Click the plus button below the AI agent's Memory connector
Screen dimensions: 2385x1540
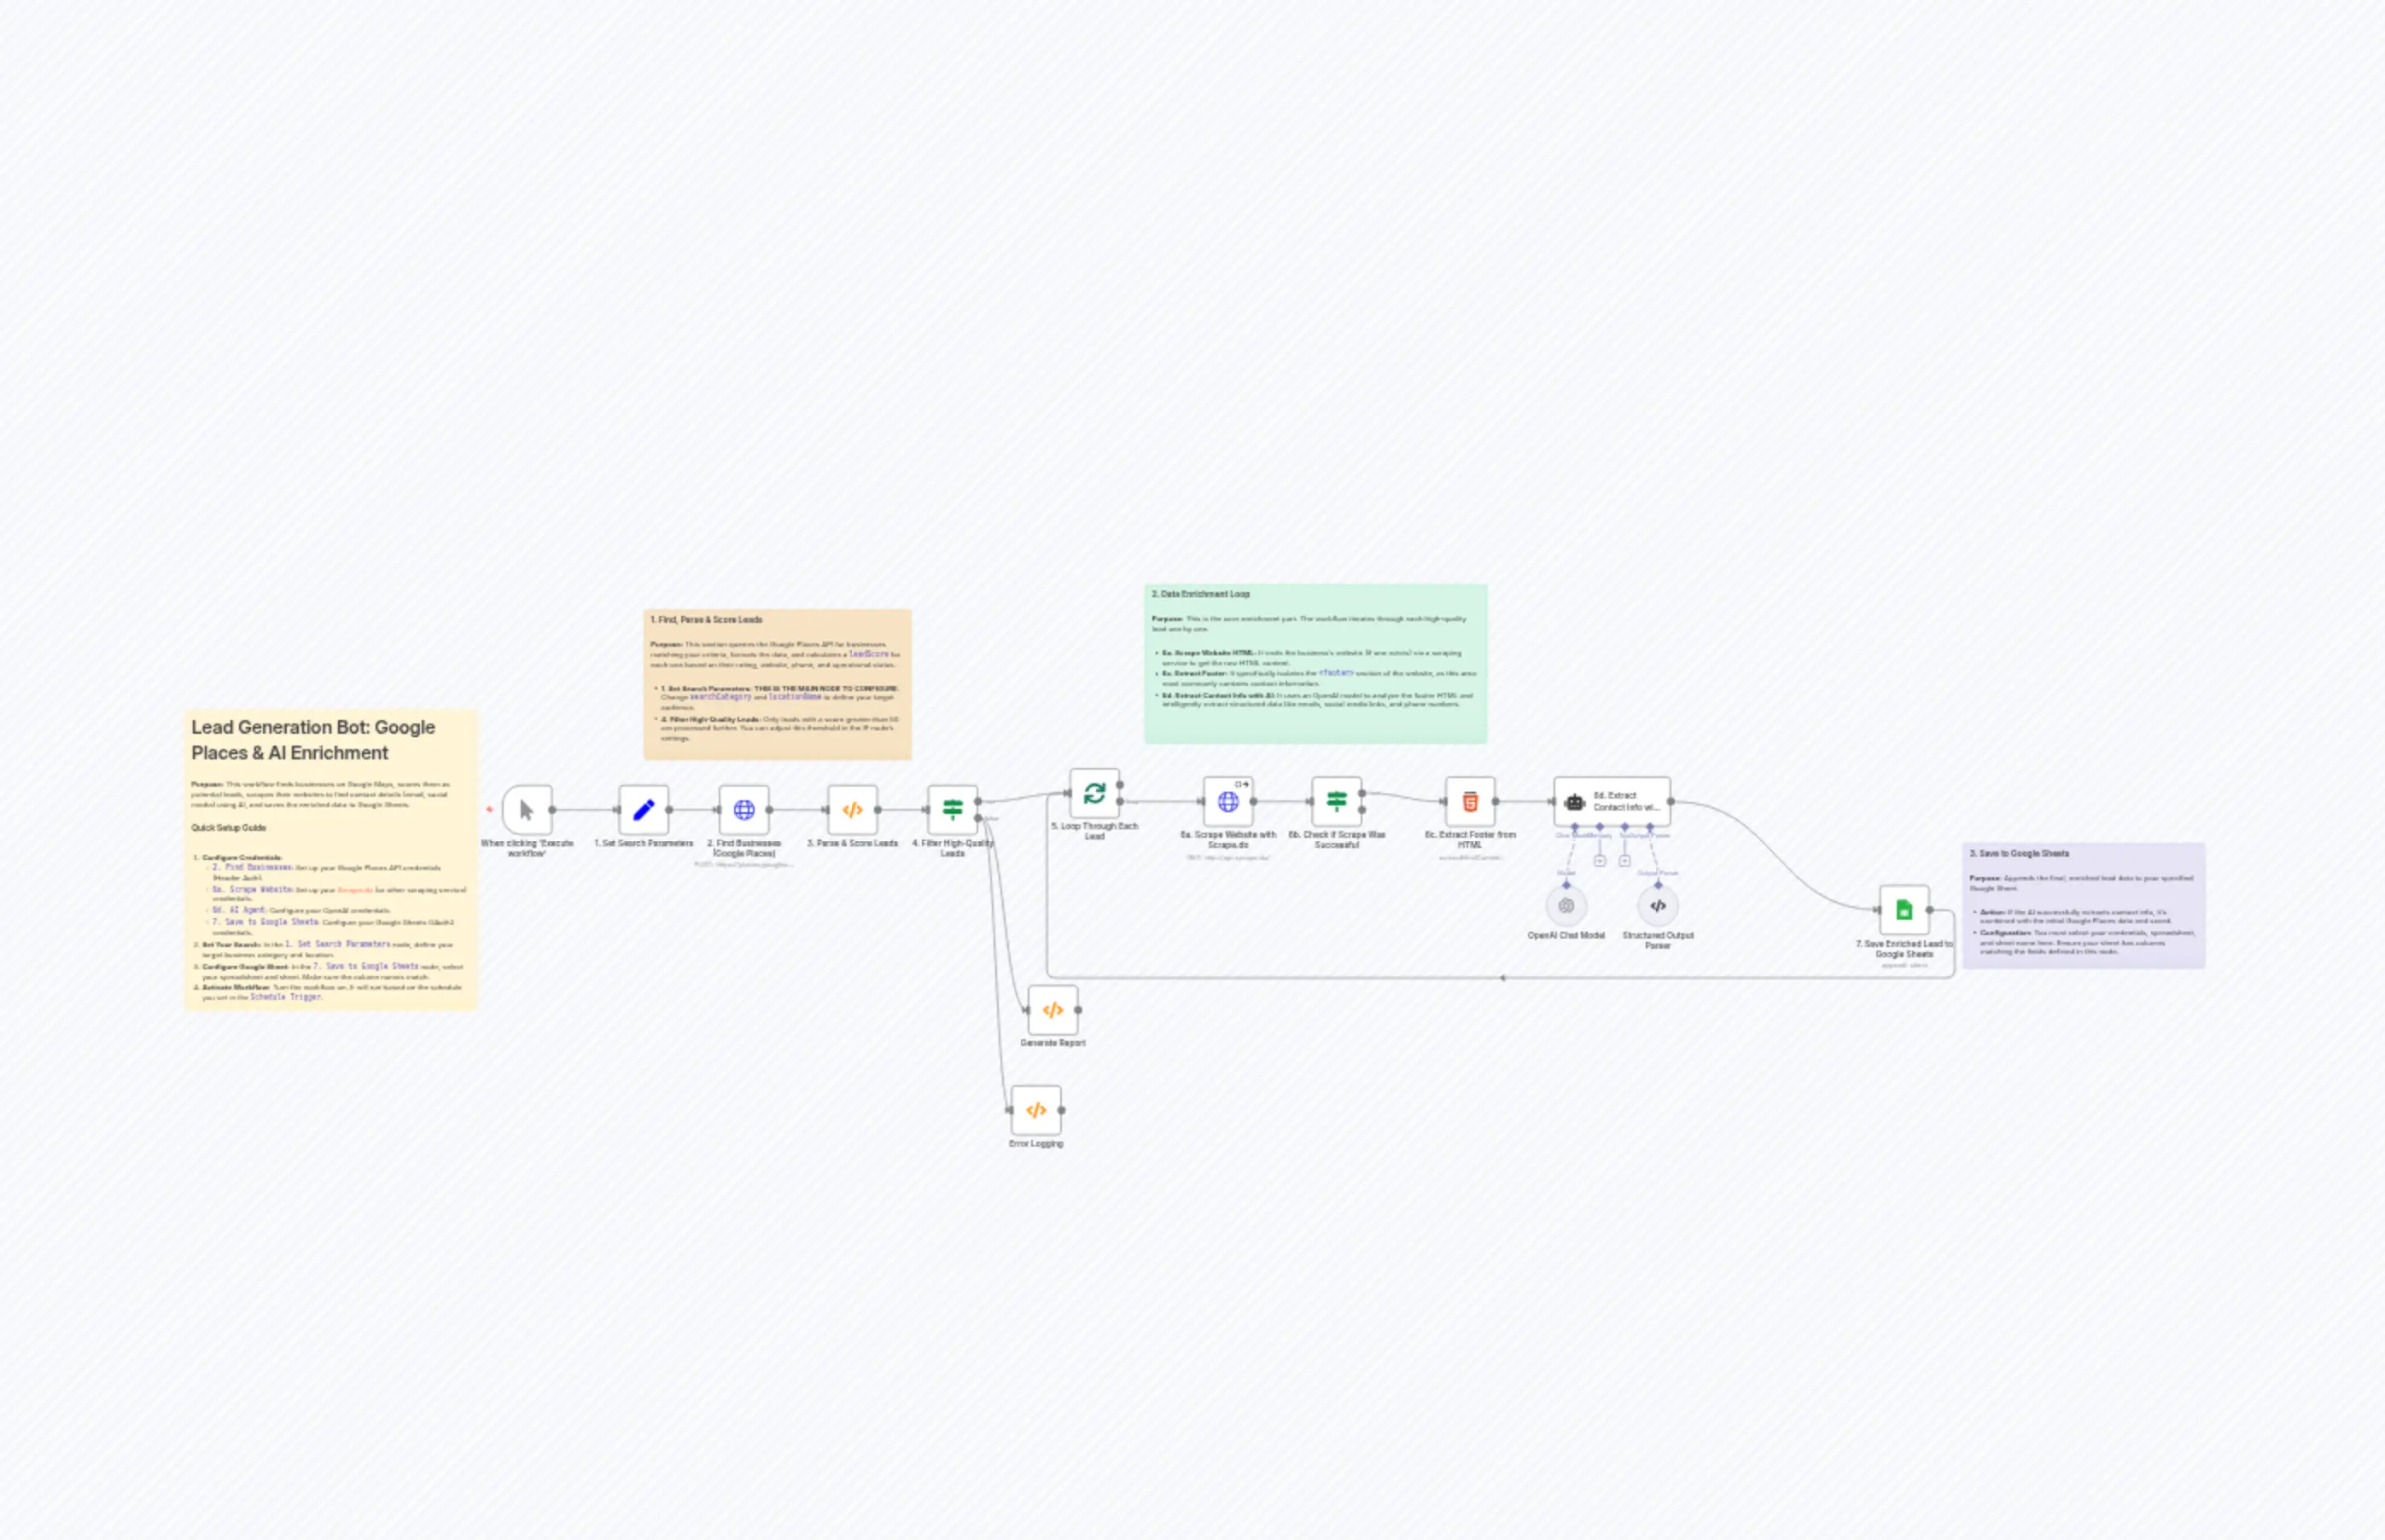1601,862
